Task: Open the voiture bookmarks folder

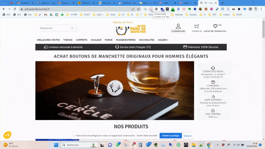Action: pyautogui.click(x=224, y=15)
